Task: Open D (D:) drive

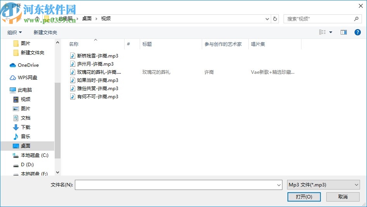Action: [x=27, y=165]
